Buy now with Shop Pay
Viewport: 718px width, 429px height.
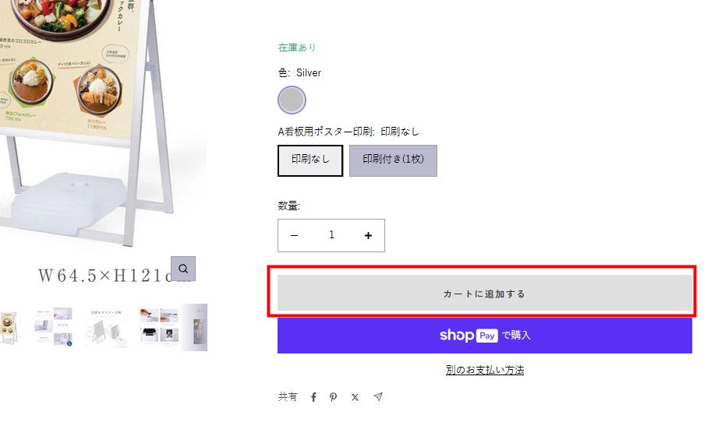coord(484,336)
